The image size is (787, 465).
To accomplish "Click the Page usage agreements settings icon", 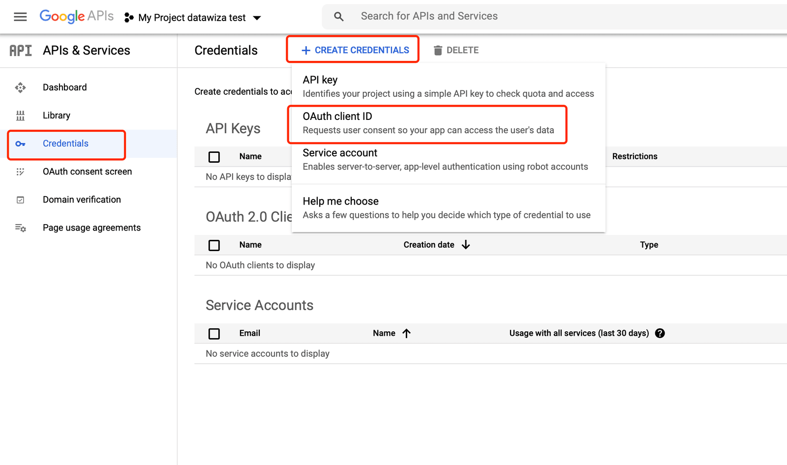I will click(x=20, y=228).
